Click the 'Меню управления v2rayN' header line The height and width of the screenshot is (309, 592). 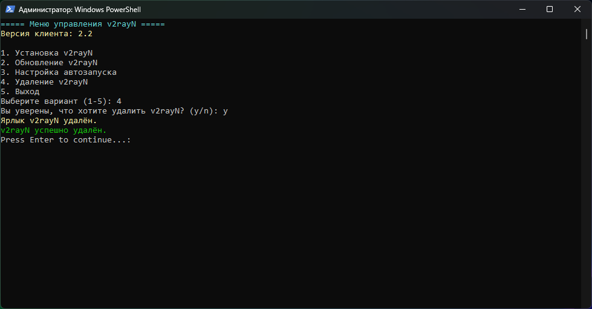[82, 24]
